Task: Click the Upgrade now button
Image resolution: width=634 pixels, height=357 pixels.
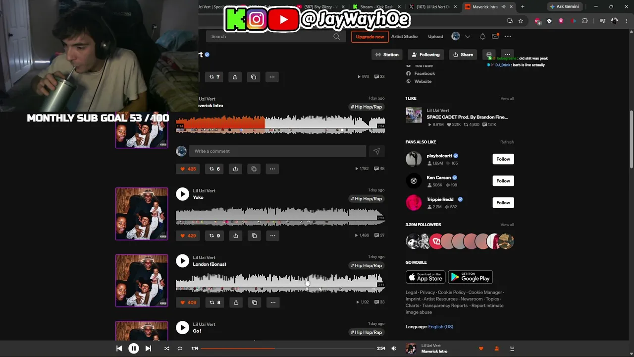Action: click(370, 37)
